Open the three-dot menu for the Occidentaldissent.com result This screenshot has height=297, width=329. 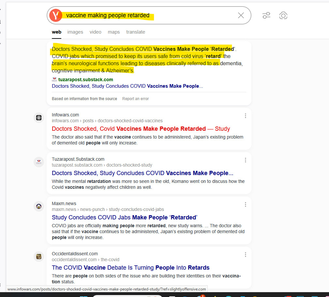tap(245, 255)
